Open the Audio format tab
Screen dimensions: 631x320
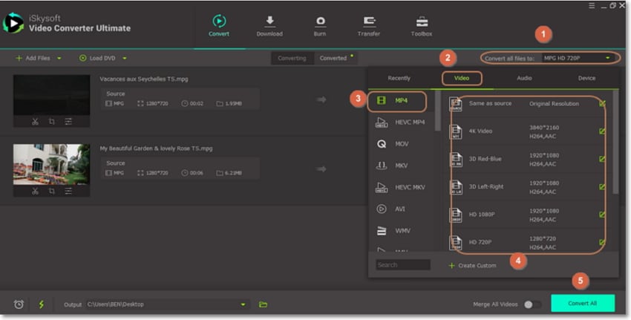[524, 78]
